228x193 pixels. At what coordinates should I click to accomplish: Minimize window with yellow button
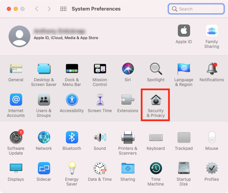(16, 9)
